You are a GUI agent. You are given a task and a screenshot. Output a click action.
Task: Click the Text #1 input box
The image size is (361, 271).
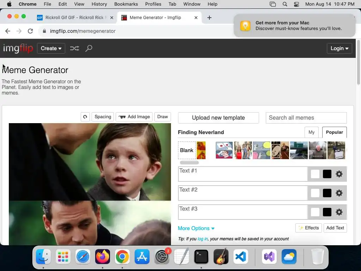tap(243, 174)
